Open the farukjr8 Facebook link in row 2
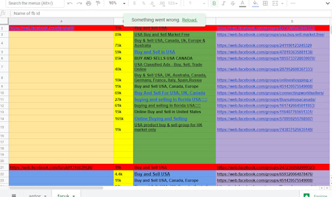This screenshot has height=197, width=332. point(42,28)
